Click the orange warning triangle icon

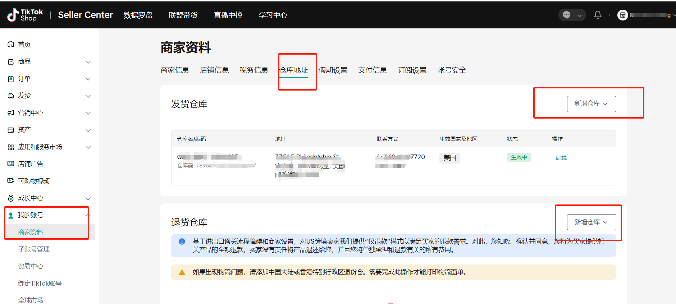[182, 272]
